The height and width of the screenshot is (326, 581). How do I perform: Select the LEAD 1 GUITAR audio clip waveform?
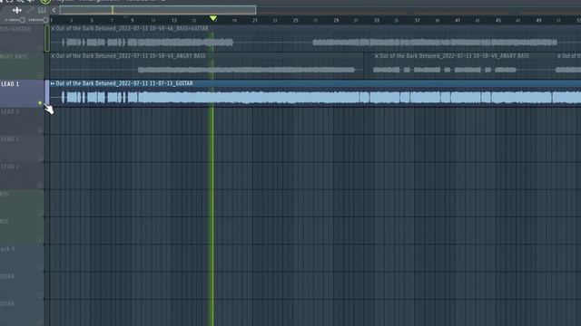click(x=315, y=98)
